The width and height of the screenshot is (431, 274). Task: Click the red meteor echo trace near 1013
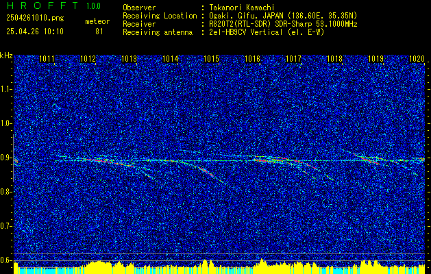coord(110,162)
